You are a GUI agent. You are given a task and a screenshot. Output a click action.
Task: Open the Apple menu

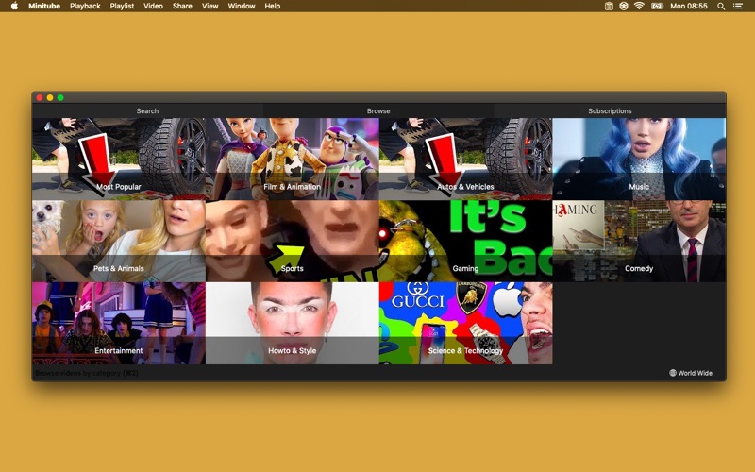pyautogui.click(x=14, y=6)
